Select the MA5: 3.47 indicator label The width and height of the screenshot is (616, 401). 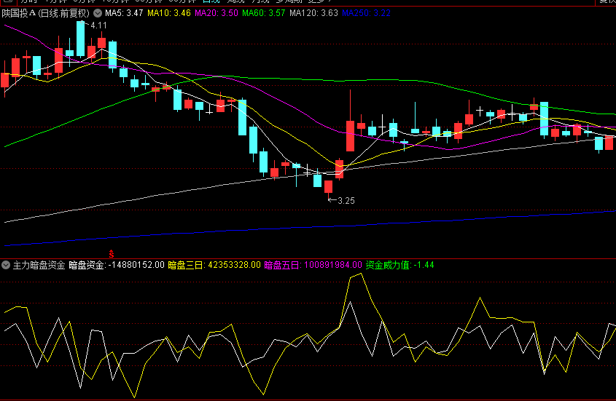124,13
